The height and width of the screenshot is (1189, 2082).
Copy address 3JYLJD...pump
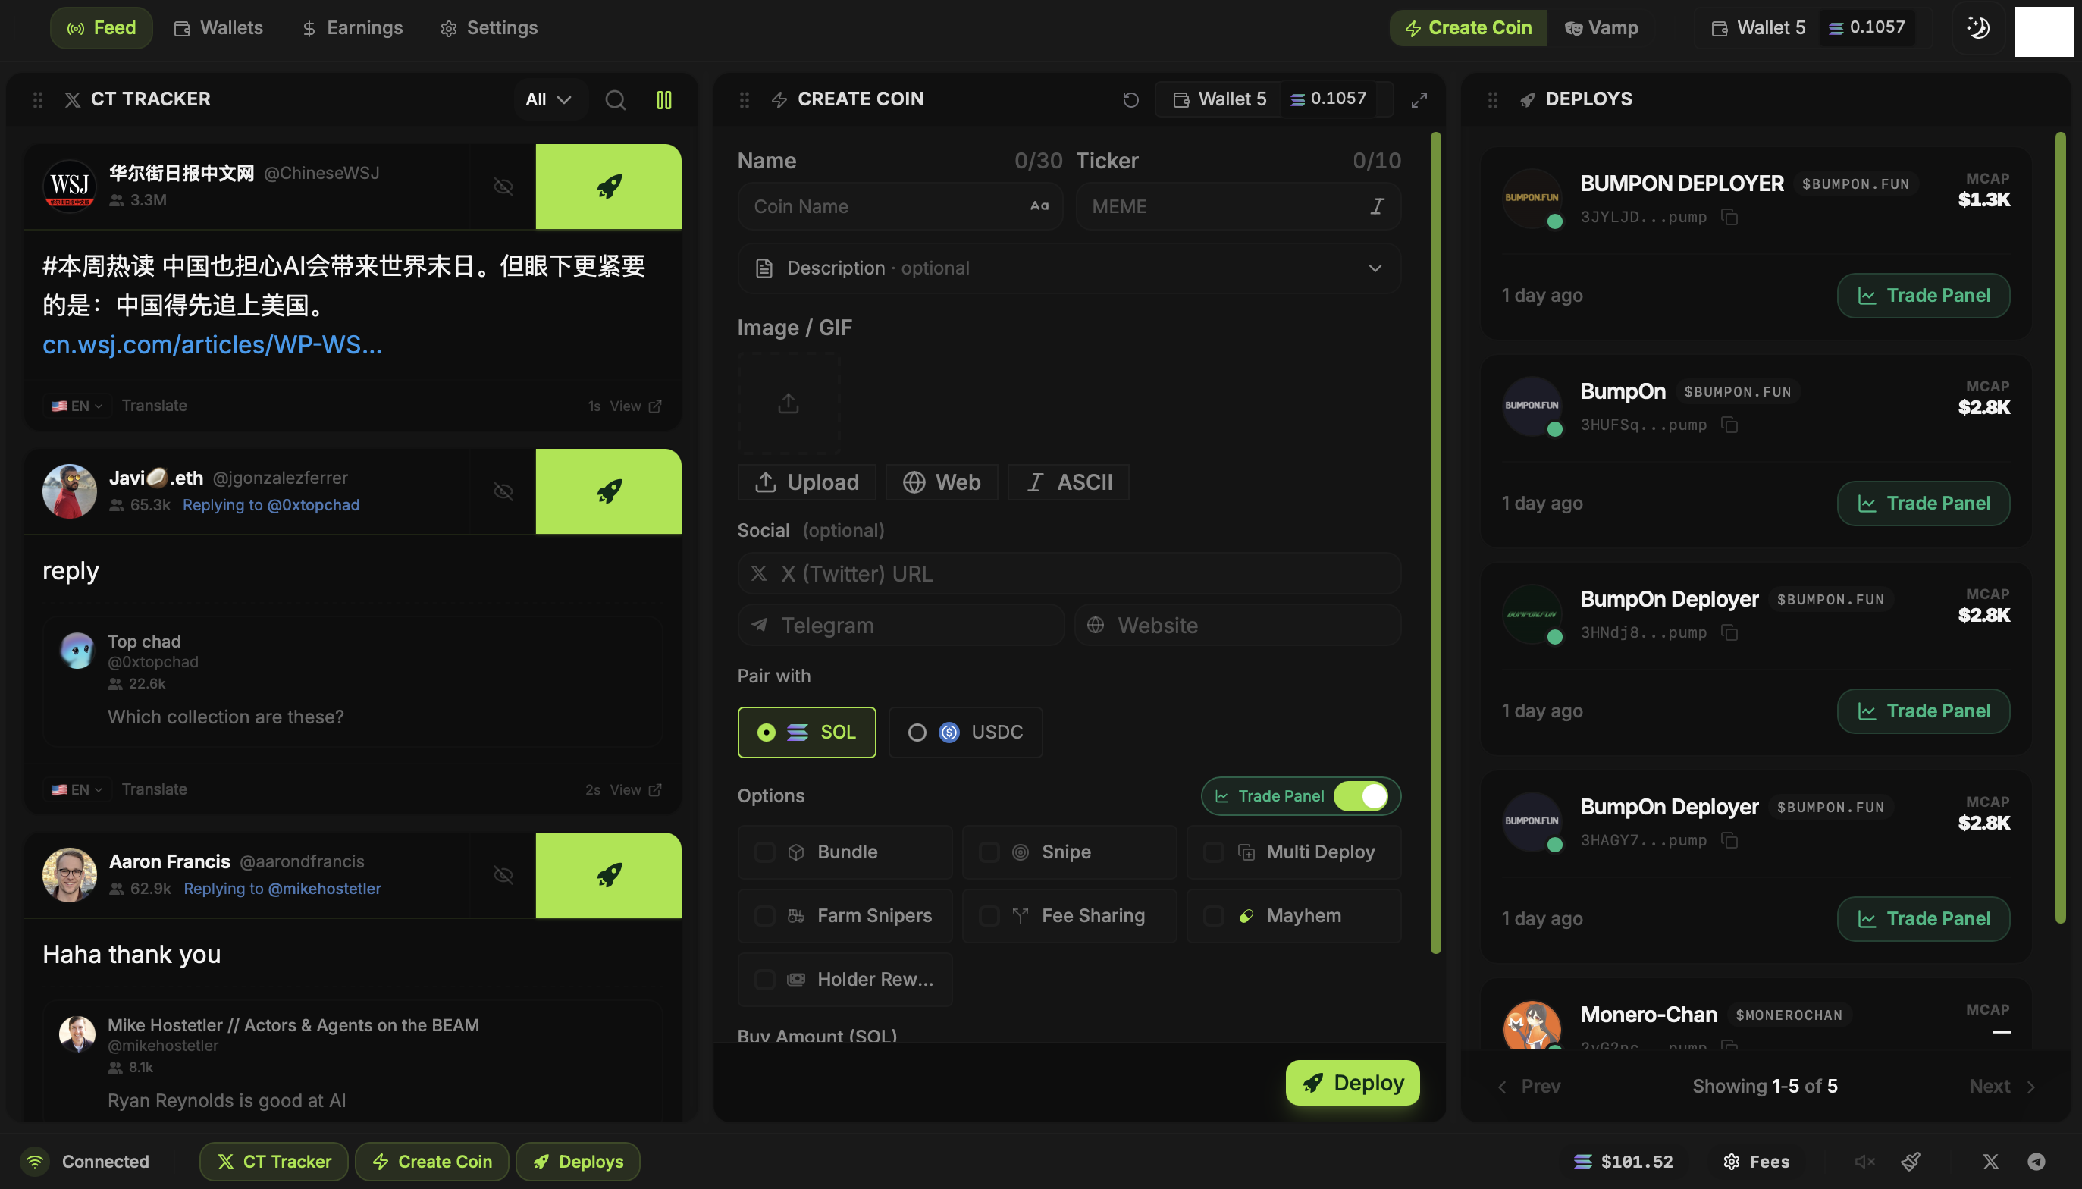pos(1729,217)
